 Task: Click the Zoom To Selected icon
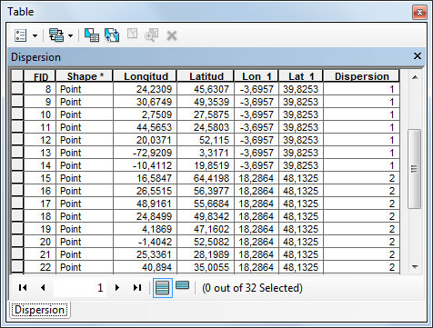click(152, 35)
